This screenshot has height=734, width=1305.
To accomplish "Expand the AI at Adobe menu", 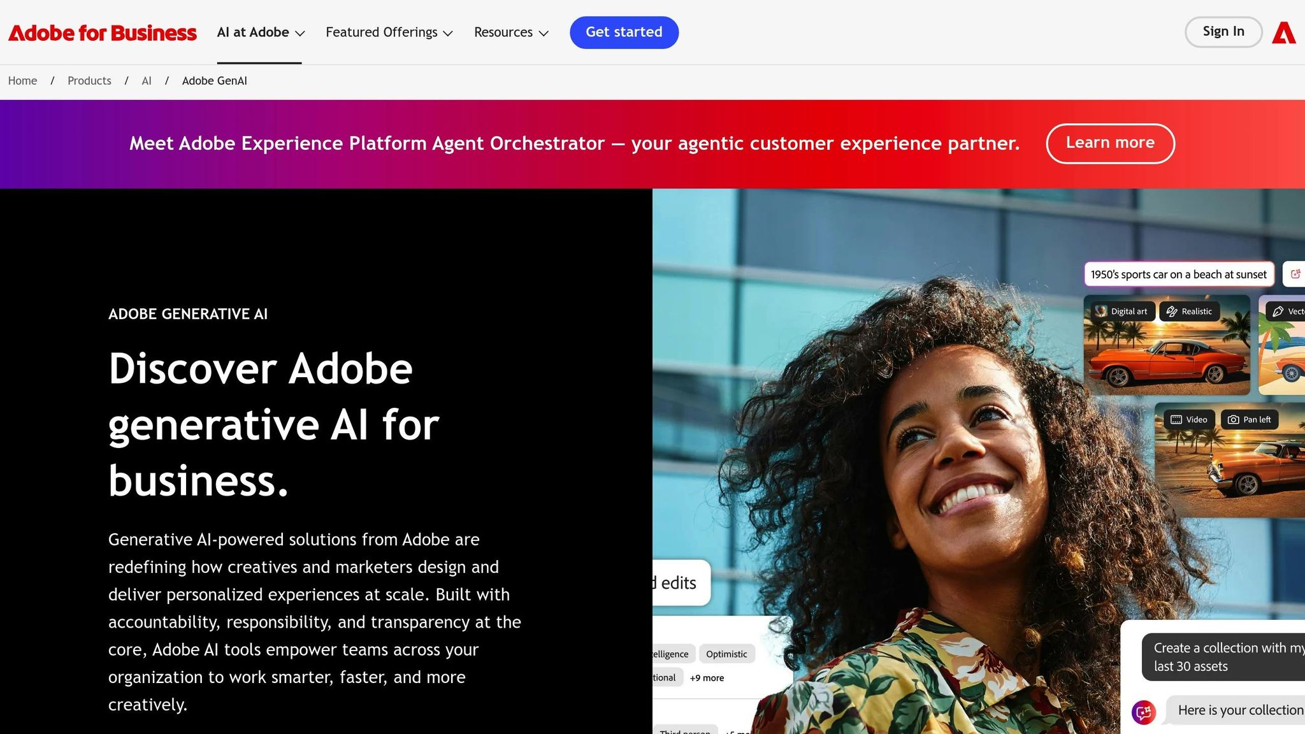I will (x=261, y=32).
